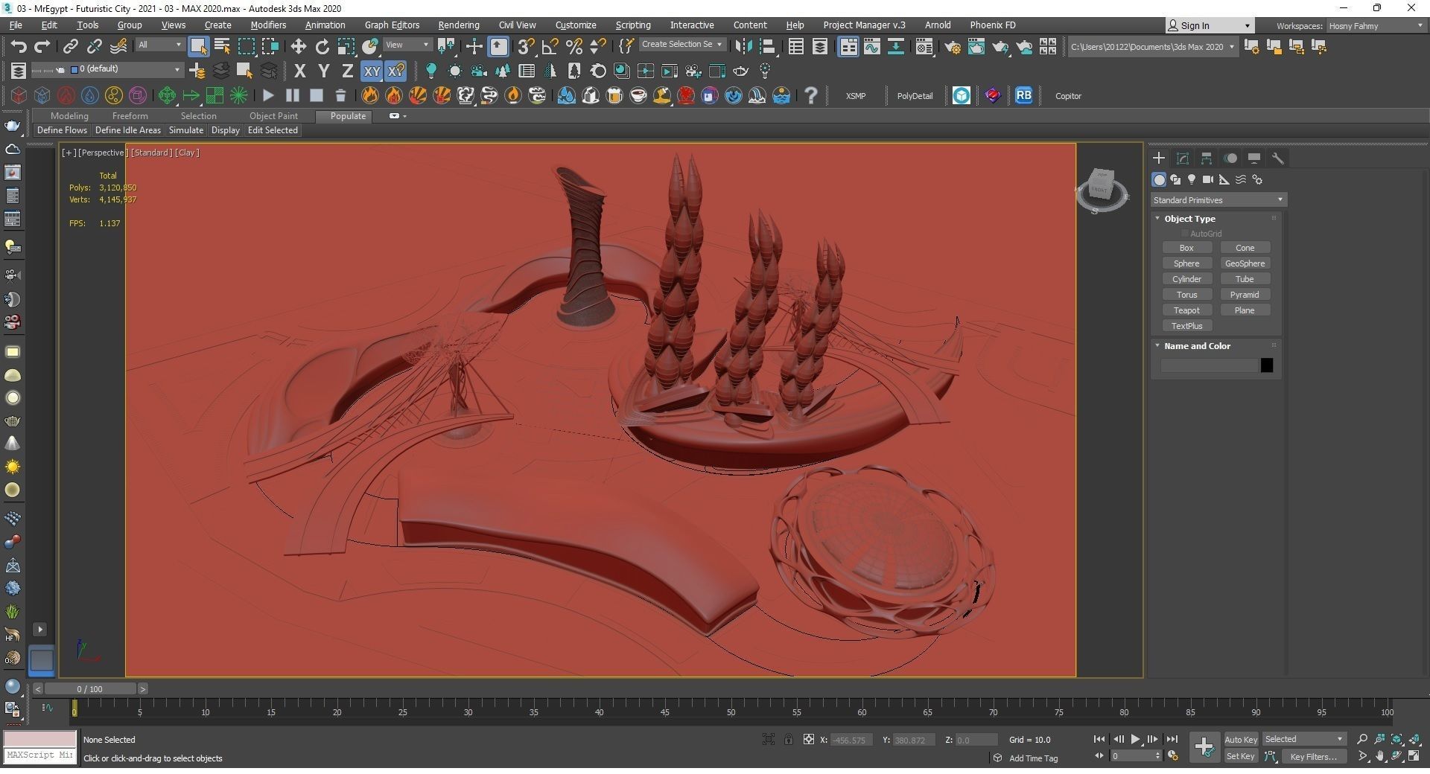Open the Modify command panel tab

point(1182,158)
